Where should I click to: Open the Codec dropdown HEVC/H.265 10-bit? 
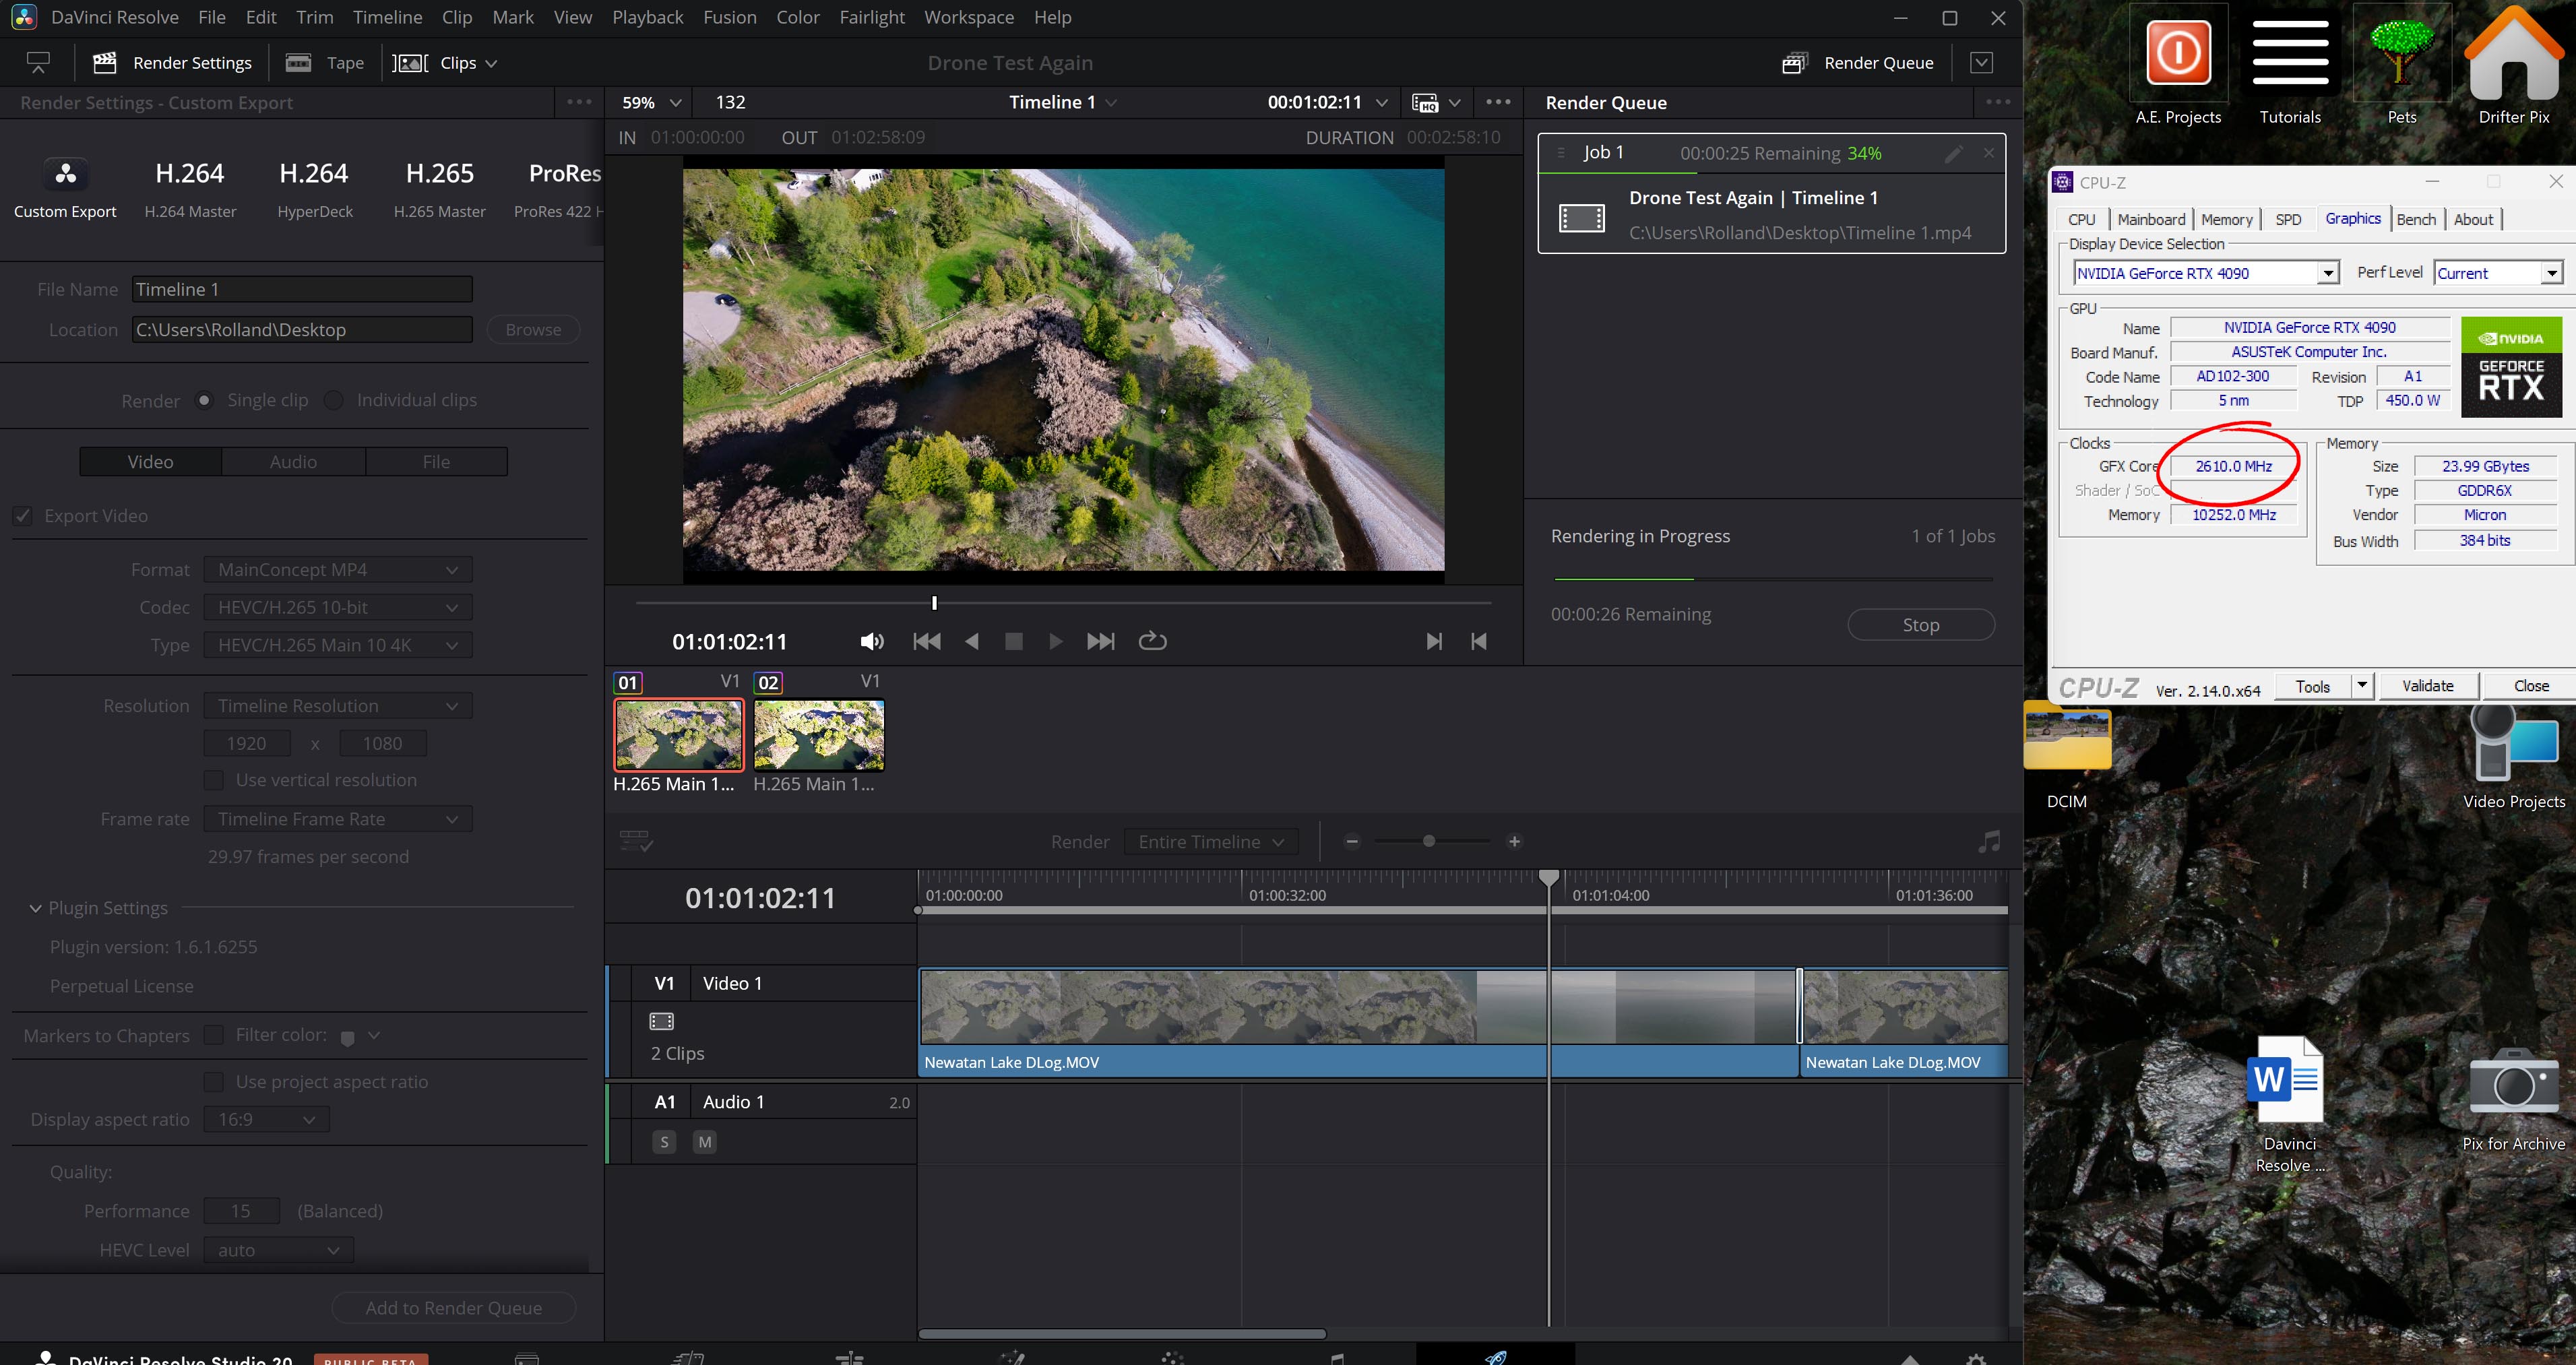[338, 607]
